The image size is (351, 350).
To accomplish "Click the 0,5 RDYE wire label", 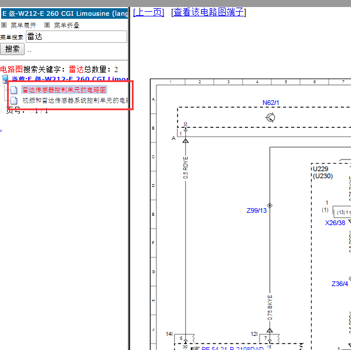I will coord(186,168).
